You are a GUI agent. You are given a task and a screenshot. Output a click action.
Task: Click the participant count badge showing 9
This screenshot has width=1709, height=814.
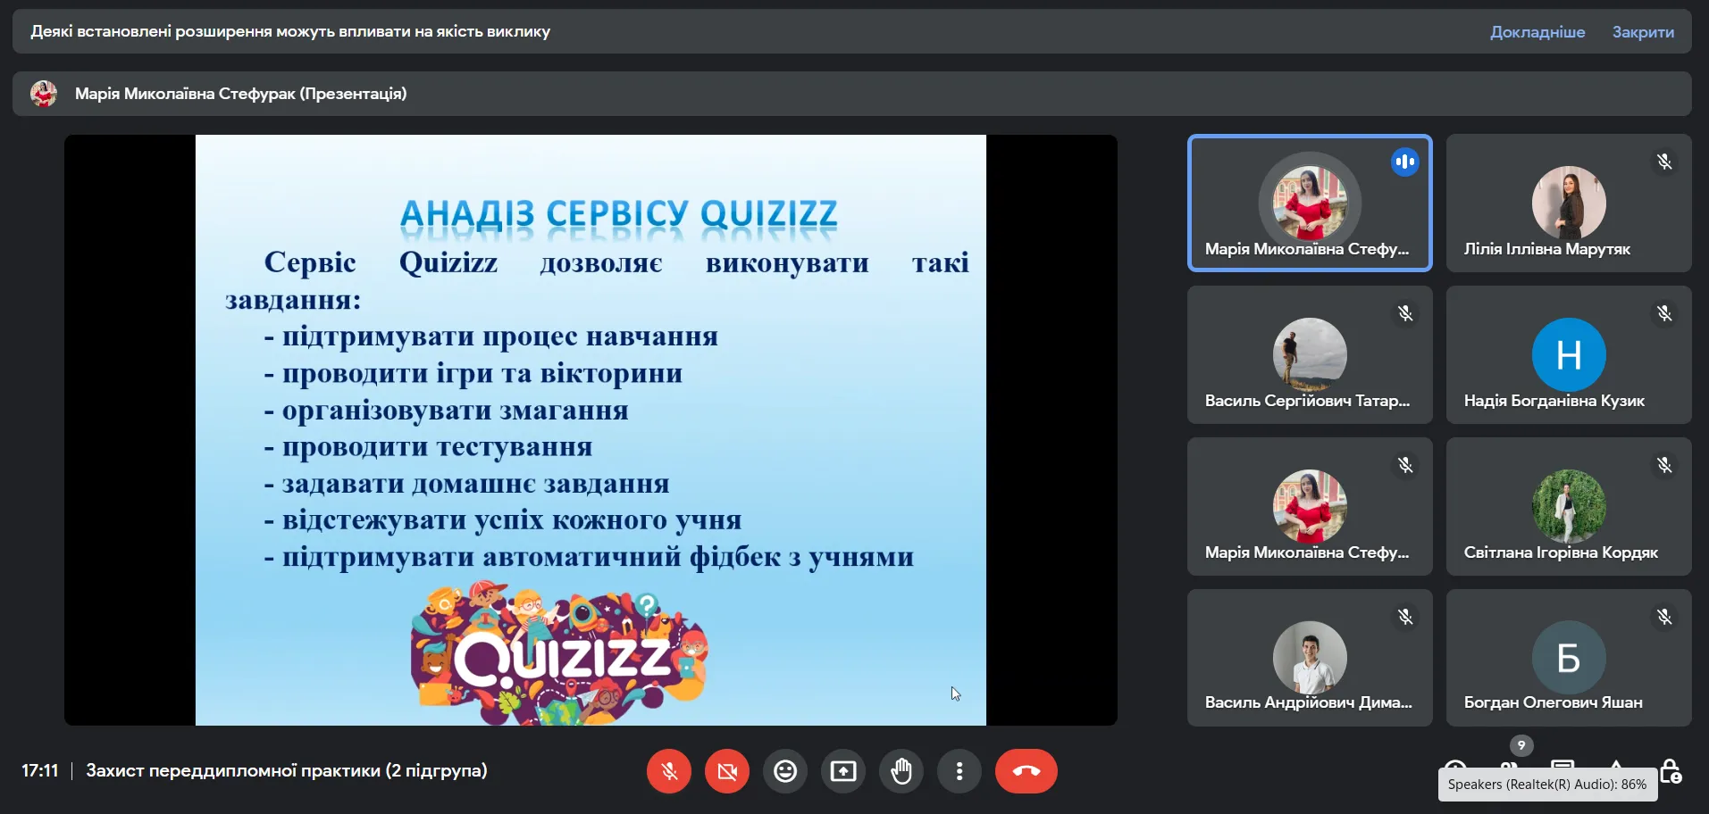point(1521,745)
